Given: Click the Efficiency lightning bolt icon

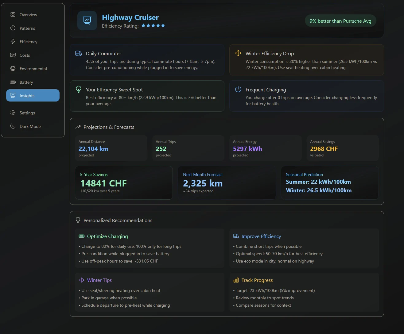Looking at the screenshot, I should (13, 41).
